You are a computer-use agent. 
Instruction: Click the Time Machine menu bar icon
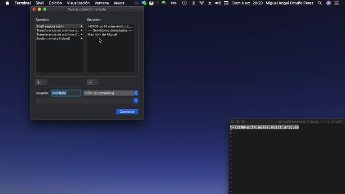tap(184, 3)
